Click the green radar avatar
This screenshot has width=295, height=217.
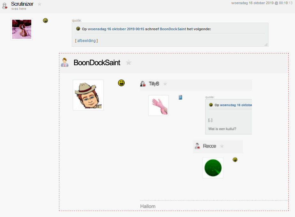(213, 168)
